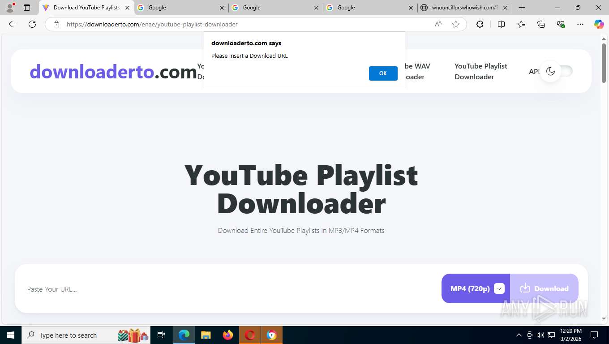Click OK in the alert dialog

click(383, 73)
